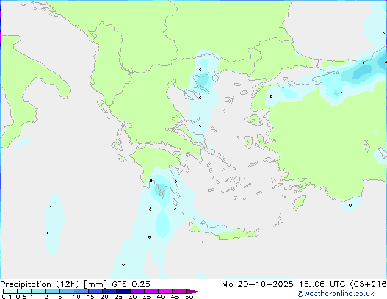Pick the 40–45 mm magenta legend swatch
This screenshot has height=299, width=387.
(x=165, y=291)
